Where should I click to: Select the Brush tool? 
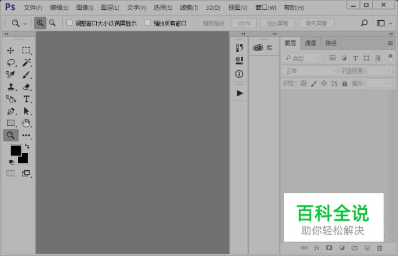[x=26, y=75]
